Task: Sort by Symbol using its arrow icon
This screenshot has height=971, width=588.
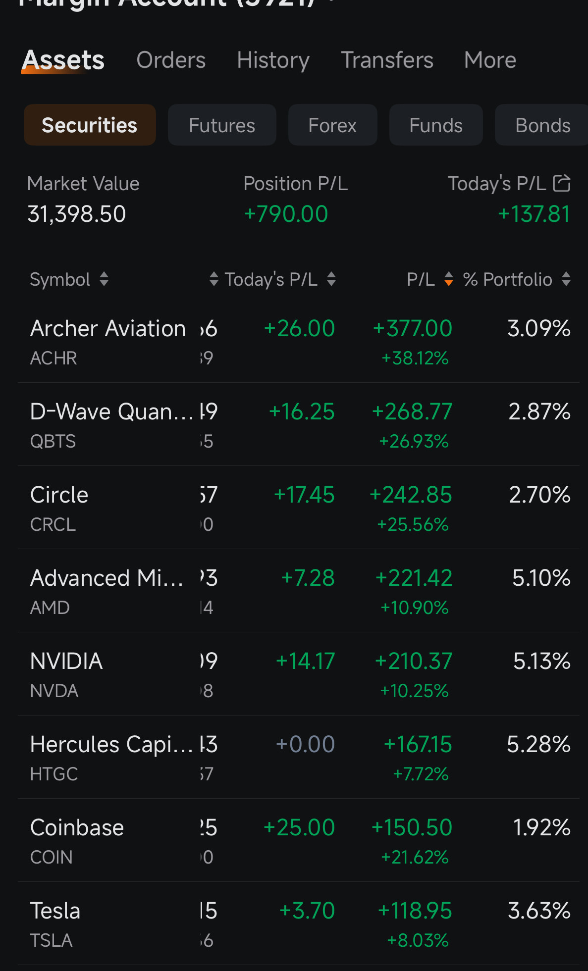Action: point(104,279)
